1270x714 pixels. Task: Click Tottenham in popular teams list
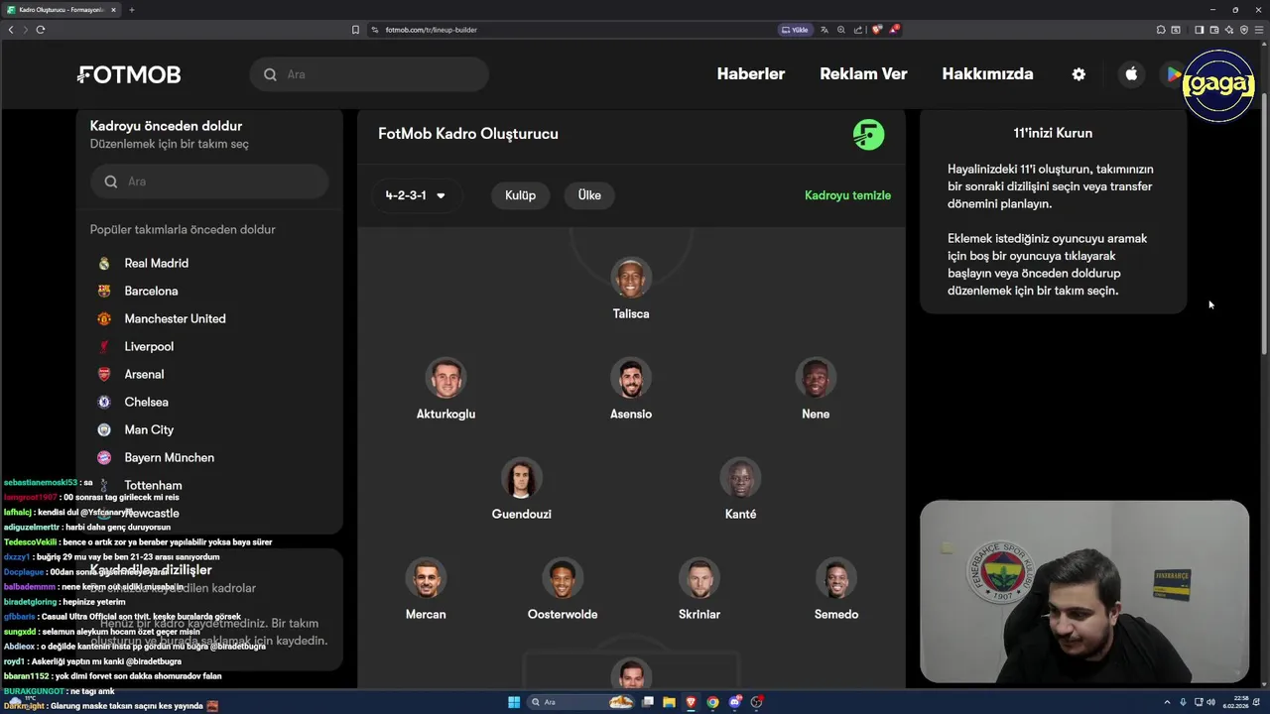pyautogui.click(x=153, y=485)
